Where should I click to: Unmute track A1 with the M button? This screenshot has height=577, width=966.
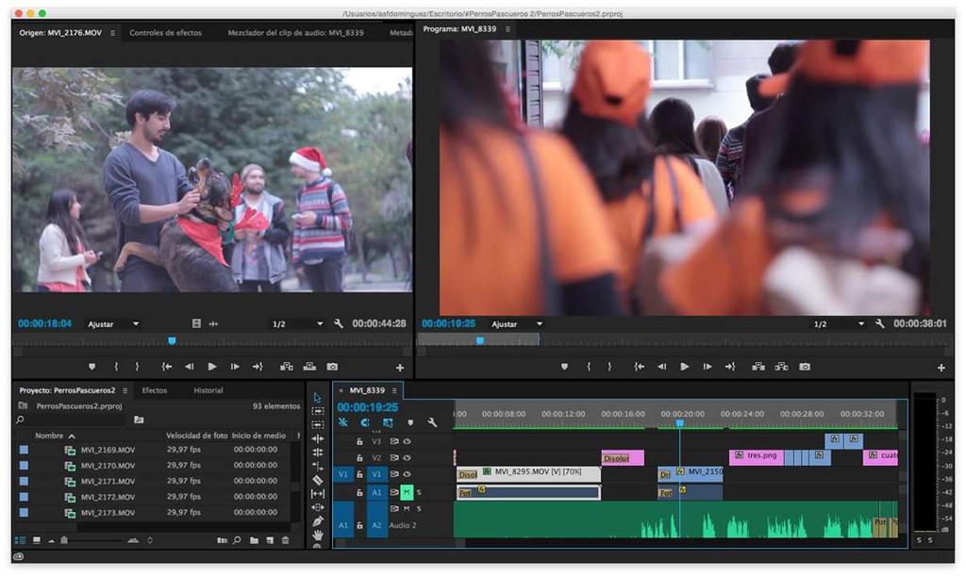tap(406, 493)
